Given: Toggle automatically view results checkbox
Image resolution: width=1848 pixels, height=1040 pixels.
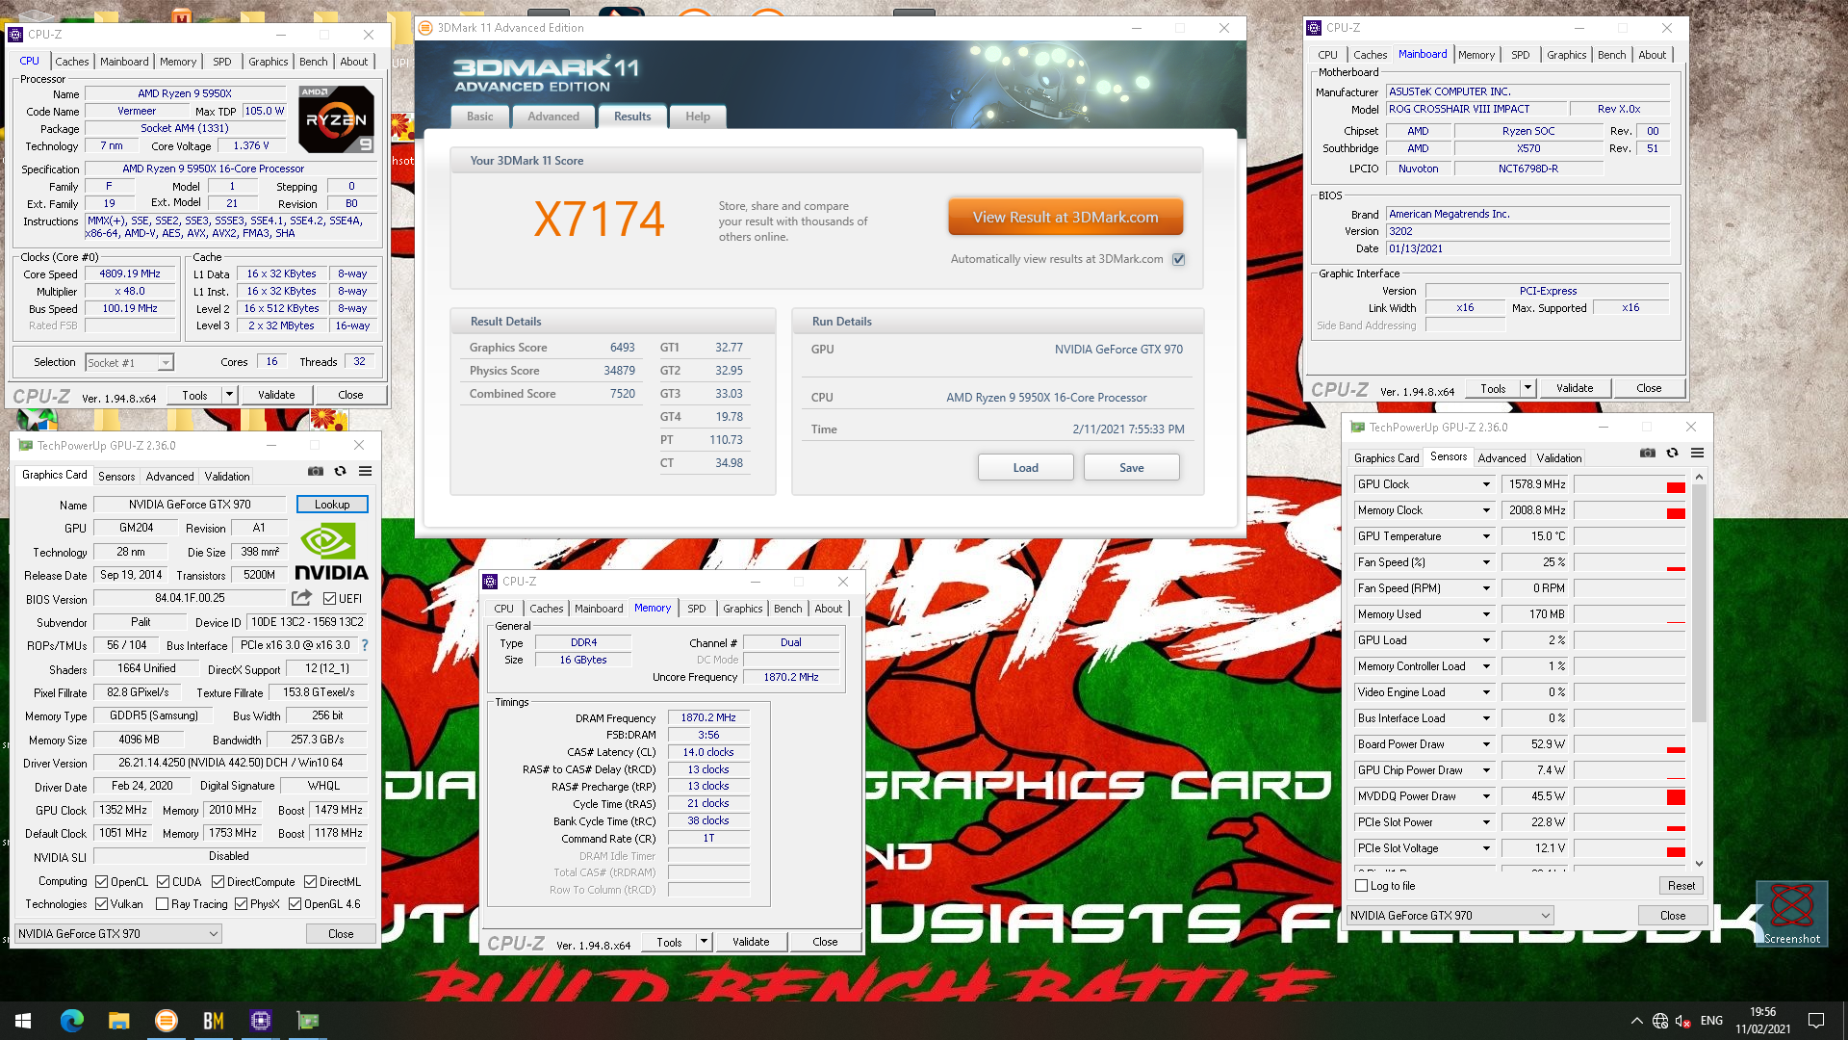Looking at the screenshot, I should [x=1179, y=259].
